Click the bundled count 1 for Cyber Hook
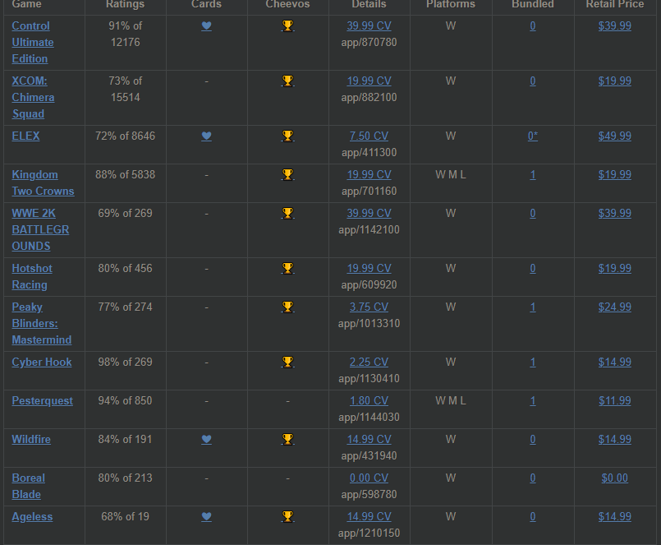The image size is (661, 545). coord(532,362)
